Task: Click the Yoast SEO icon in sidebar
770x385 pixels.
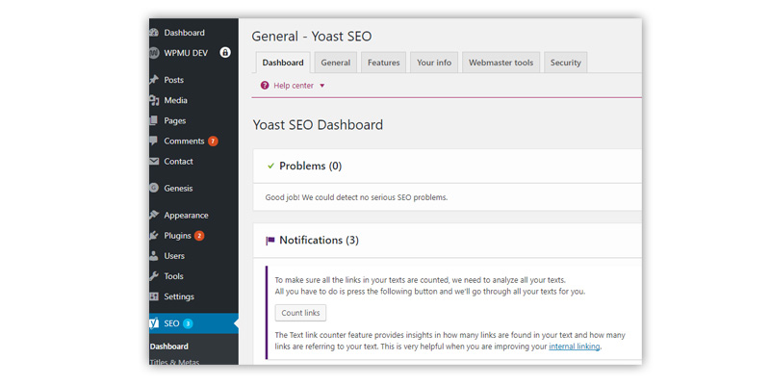Action: click(x=154, y=323)
